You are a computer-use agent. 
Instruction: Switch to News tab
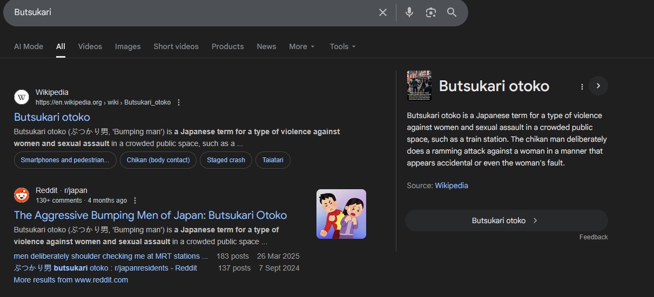tap(266, 46)
